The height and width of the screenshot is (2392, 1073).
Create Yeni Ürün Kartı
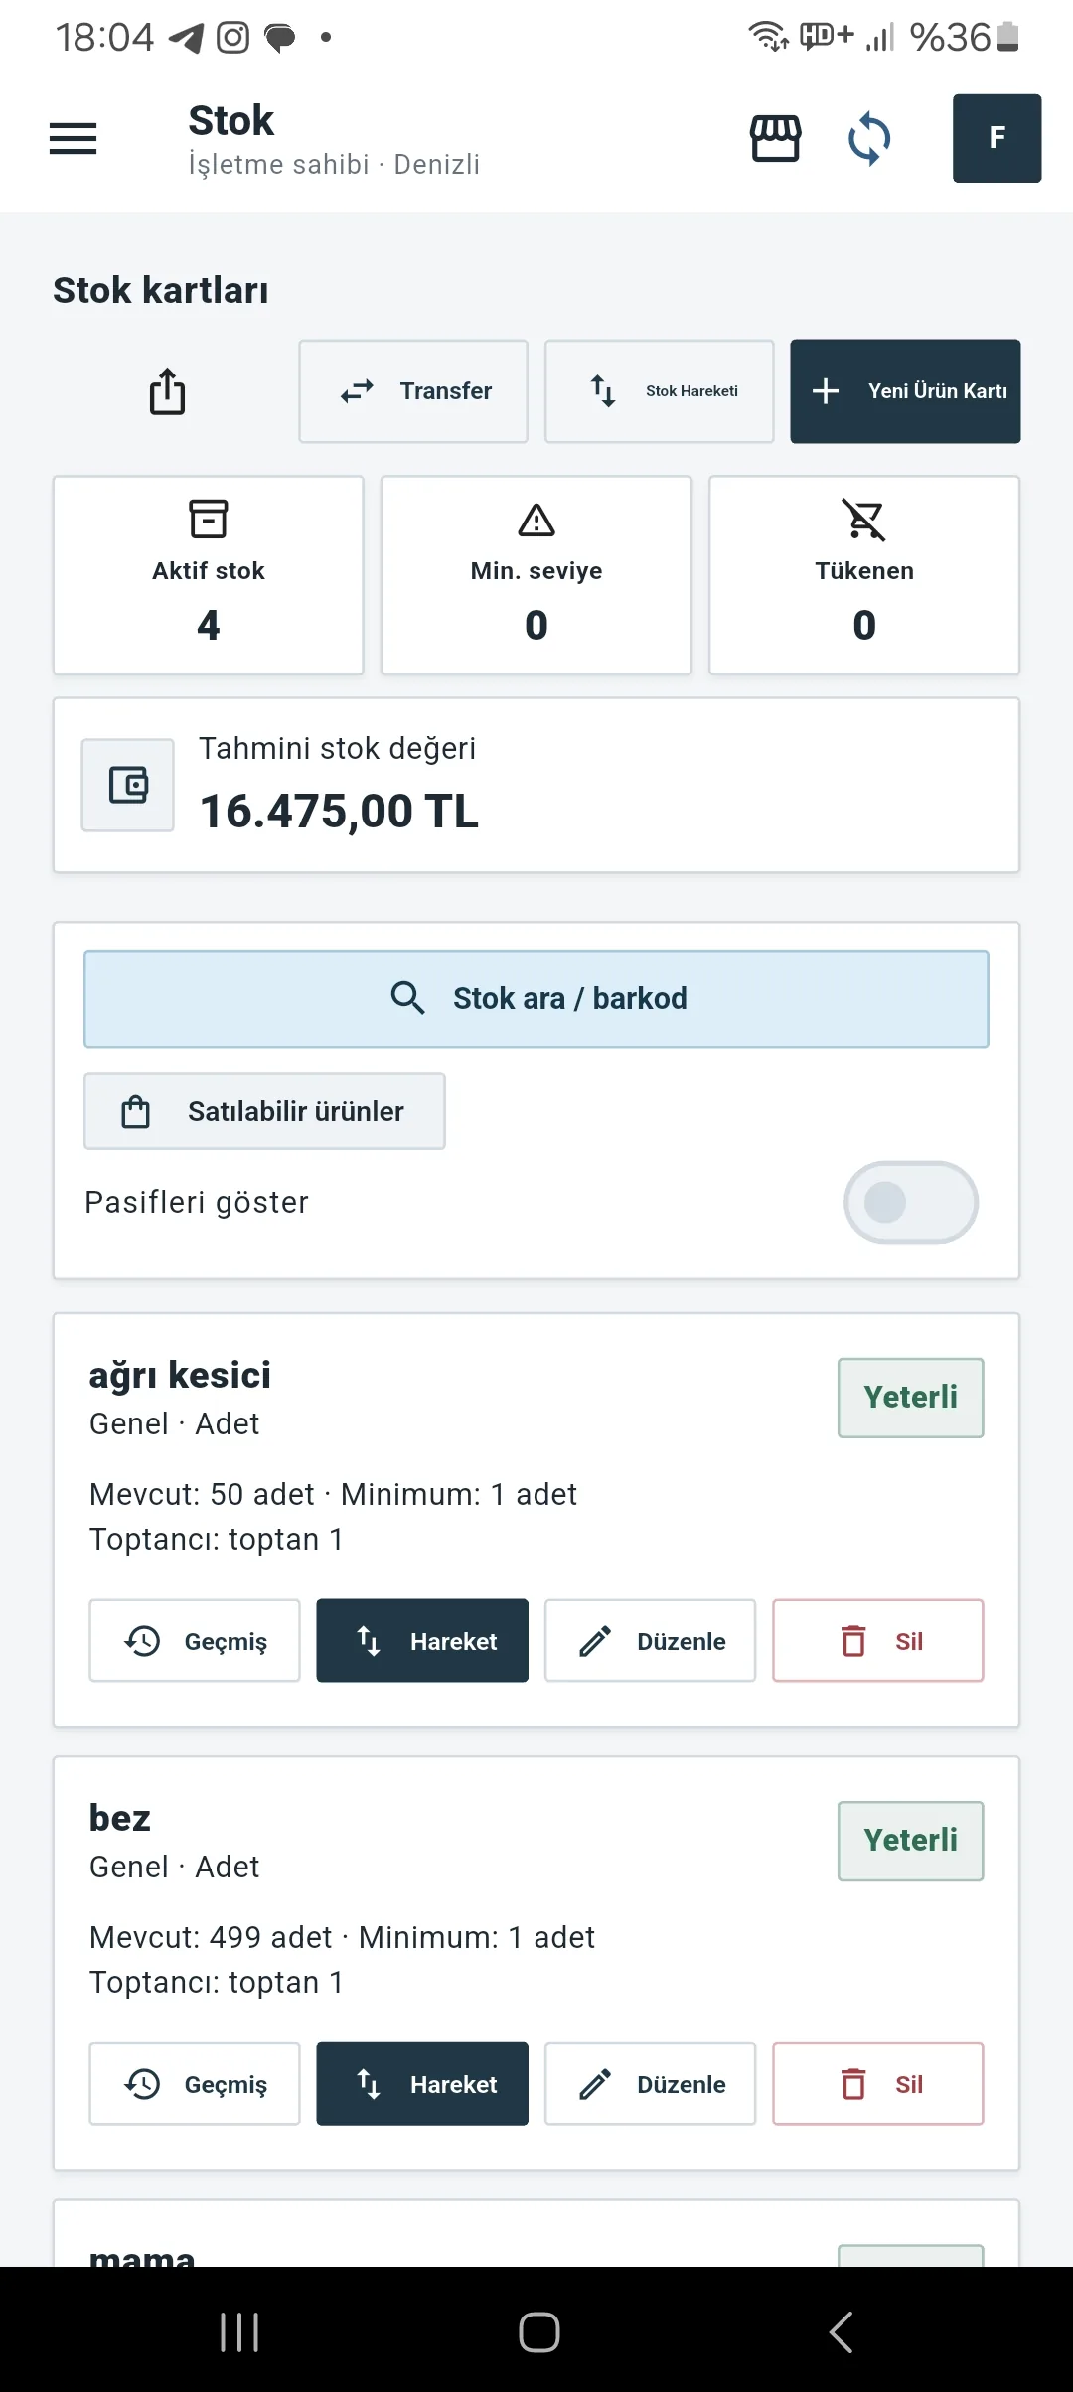(905, 391)
